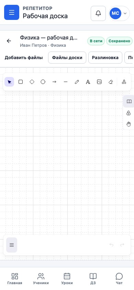Click the undo arrow
Image resolution: width=134 pixels, height=290 pixels.
pyautogui.click(x=111, y=245)
